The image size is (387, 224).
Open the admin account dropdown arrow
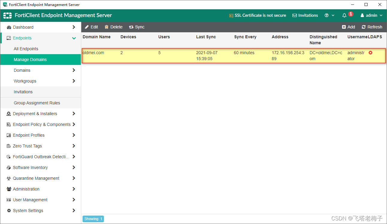click(x=381, y=16)
